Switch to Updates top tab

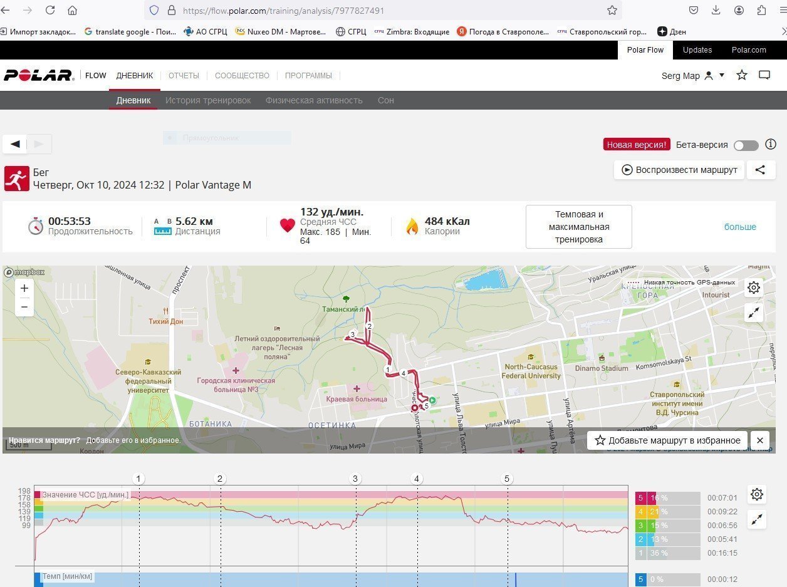coord(697,49)
